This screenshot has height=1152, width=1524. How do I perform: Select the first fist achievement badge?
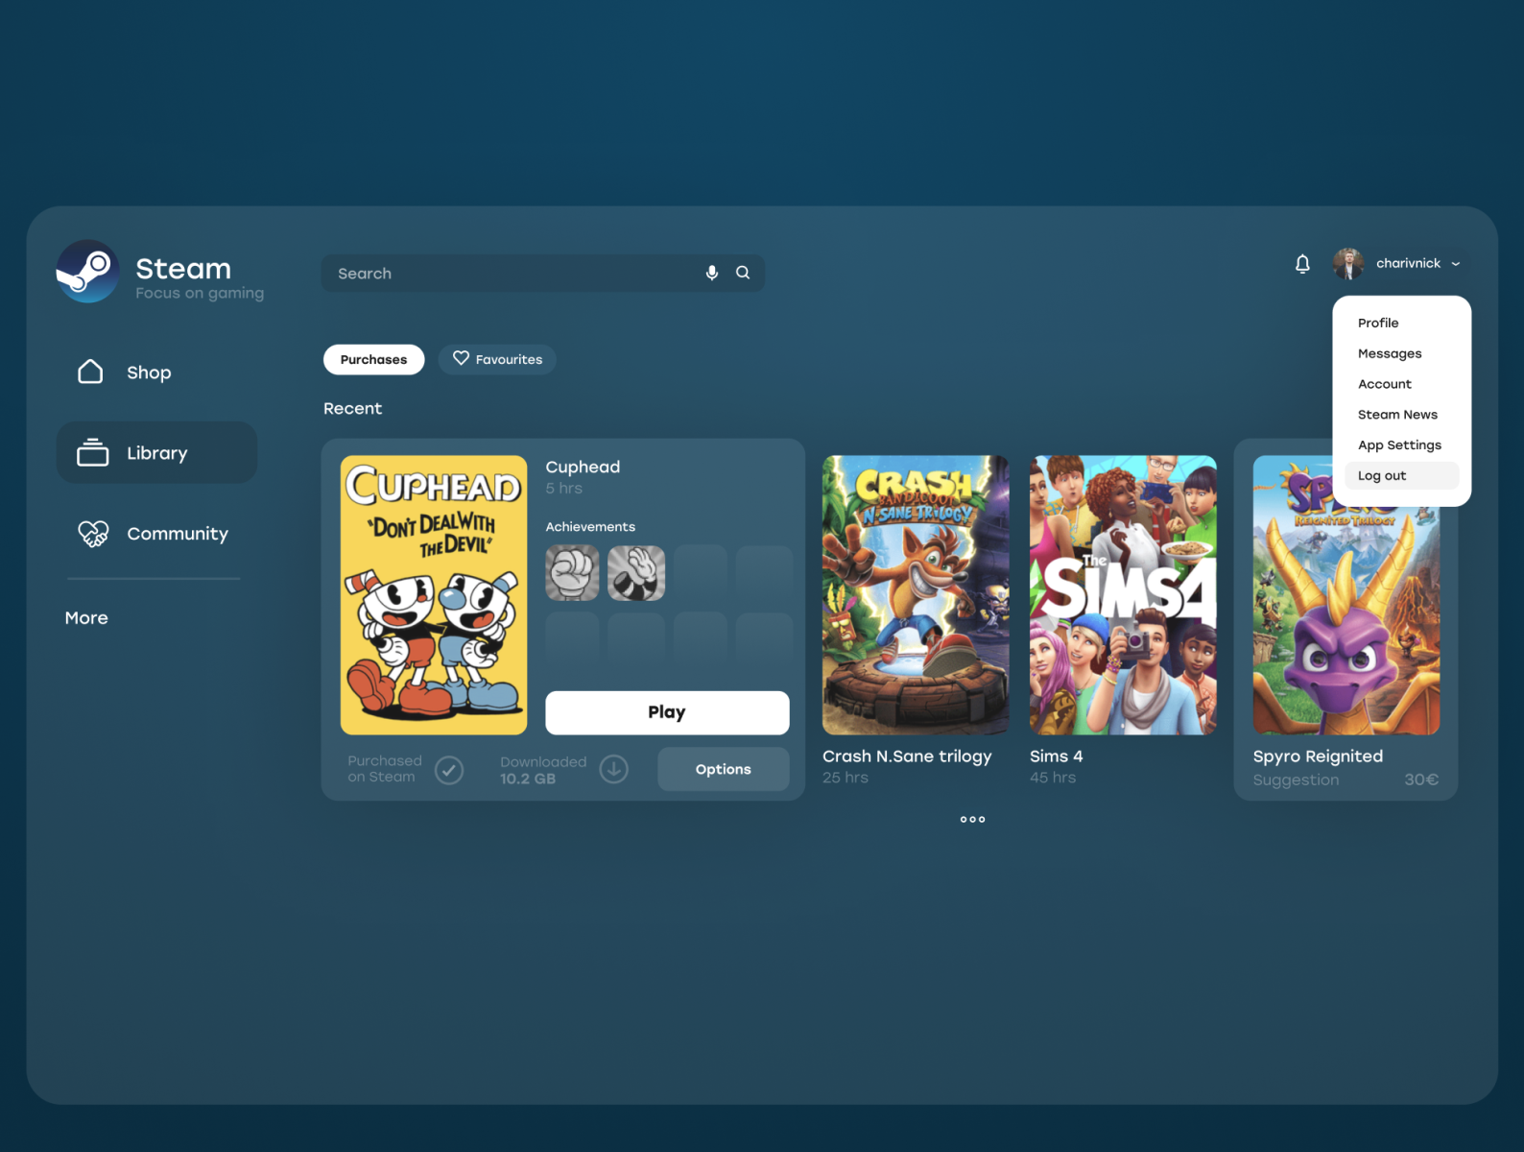pyautogui.click(x=572, y=573)
